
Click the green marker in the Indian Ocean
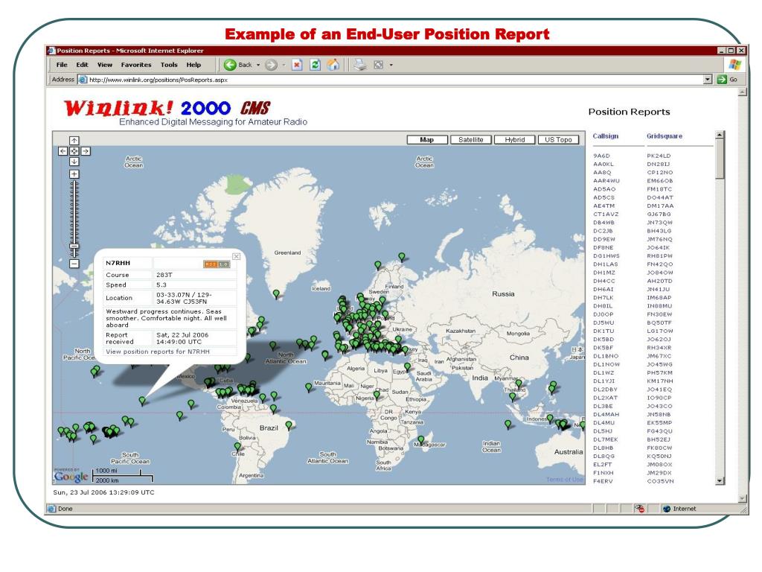[x=508, y=425]
